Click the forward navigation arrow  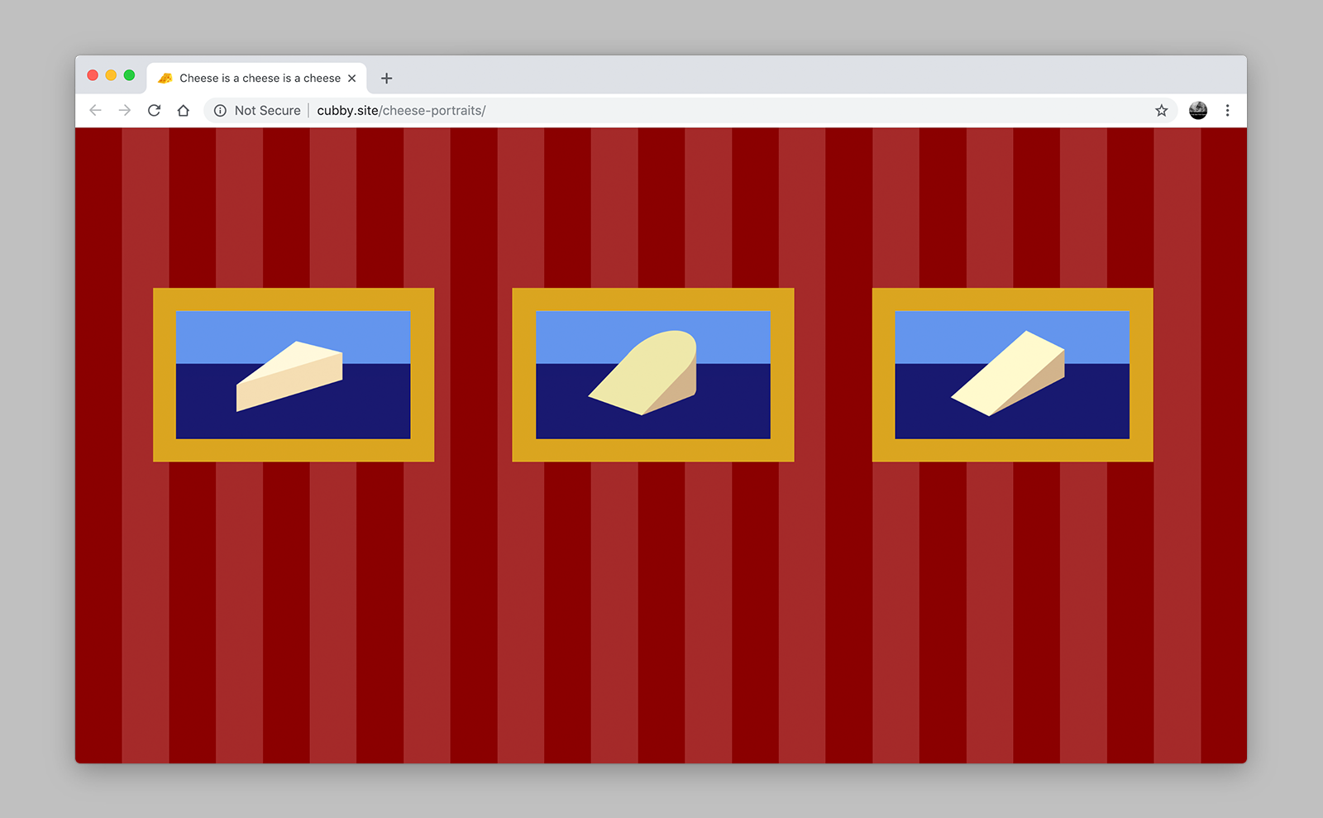pos(125,110)
